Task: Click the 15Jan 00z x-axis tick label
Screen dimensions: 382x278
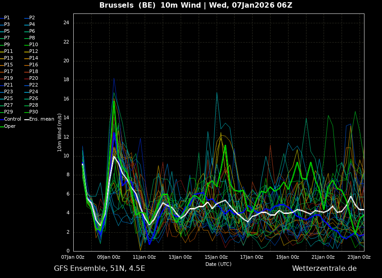Action: click(216, 257)
